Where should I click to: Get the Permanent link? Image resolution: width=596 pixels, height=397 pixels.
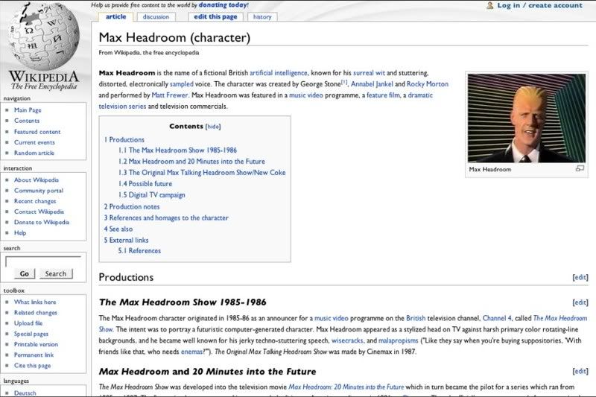(34, 355)
